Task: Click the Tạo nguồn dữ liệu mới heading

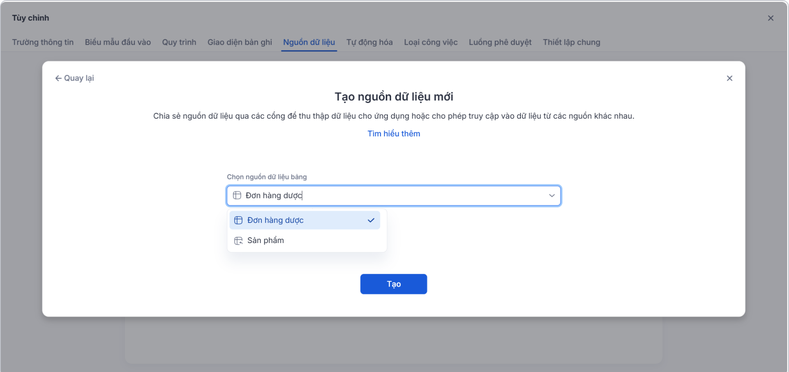Action: [x=394, y=97]
